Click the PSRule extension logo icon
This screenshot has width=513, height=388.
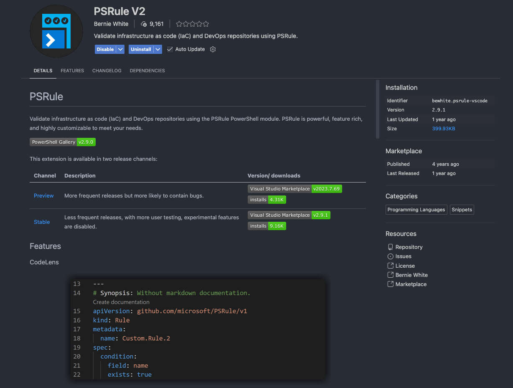click(56, 31)
